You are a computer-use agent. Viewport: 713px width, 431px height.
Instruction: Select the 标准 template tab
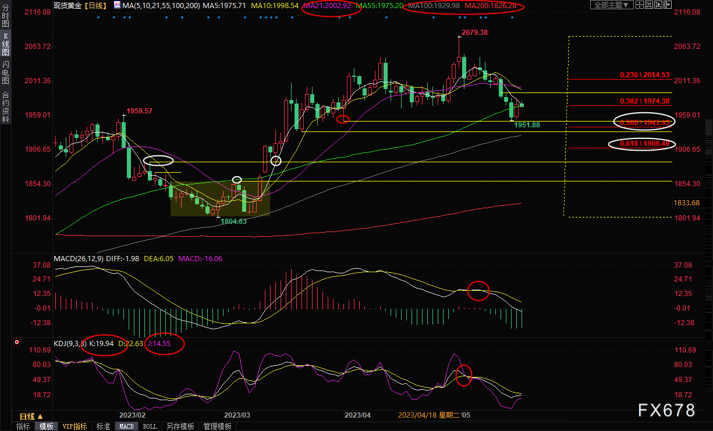coord(103,426)
